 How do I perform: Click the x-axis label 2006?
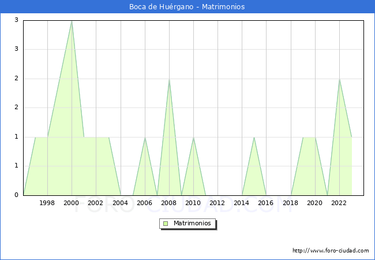click(144, 203)
